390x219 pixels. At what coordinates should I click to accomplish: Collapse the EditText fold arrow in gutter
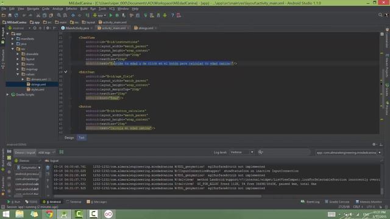tap(66, 72)
